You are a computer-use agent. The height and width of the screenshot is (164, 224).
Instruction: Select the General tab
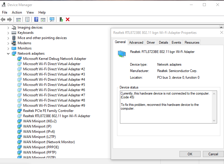[x=120, y=42]
